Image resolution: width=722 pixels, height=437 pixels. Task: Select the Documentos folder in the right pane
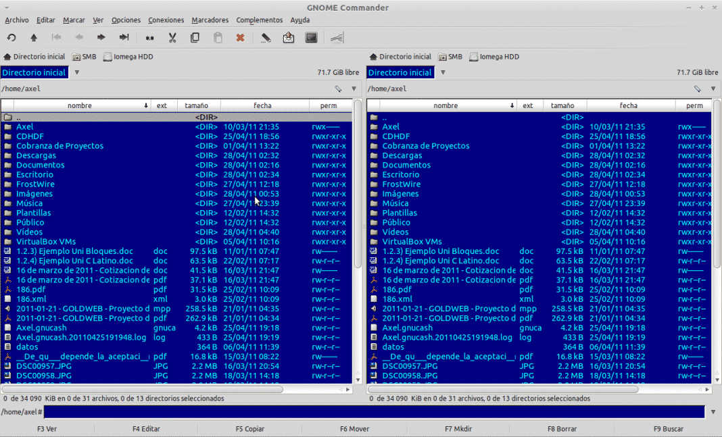(539, 165)
